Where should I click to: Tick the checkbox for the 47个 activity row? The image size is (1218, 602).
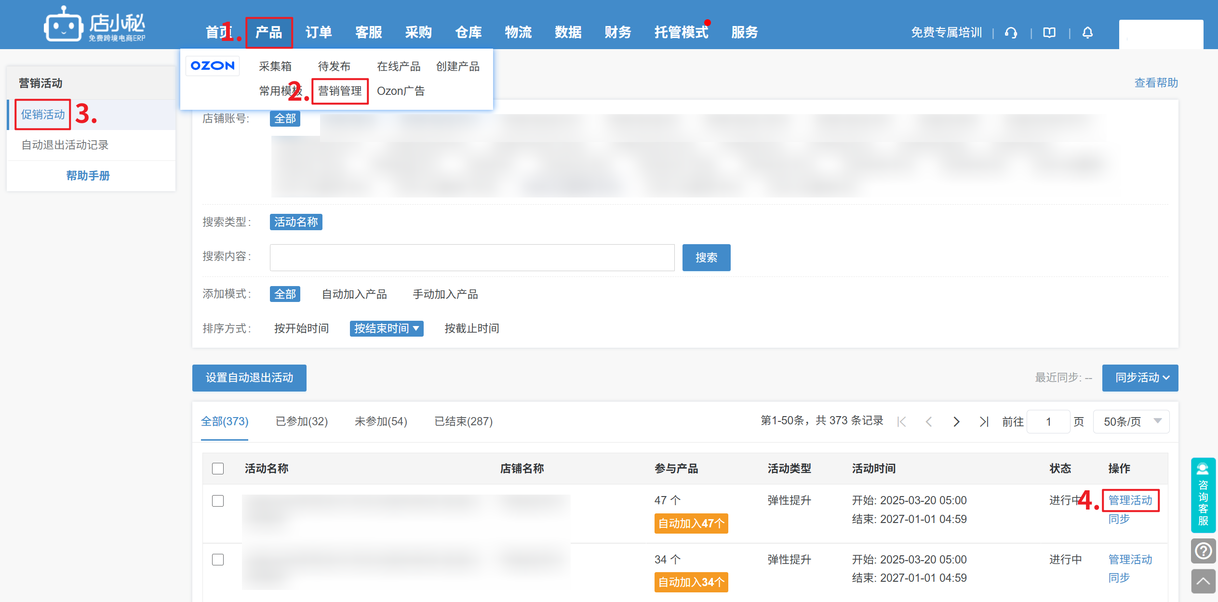pos(218,501)
